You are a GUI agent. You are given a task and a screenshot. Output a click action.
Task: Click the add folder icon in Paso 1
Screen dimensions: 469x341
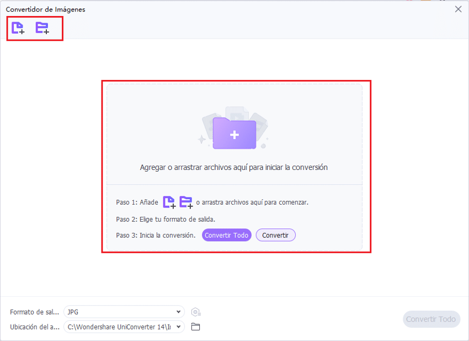186,203
